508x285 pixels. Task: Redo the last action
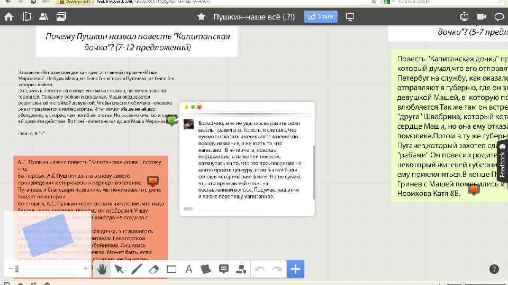[277, 269]
